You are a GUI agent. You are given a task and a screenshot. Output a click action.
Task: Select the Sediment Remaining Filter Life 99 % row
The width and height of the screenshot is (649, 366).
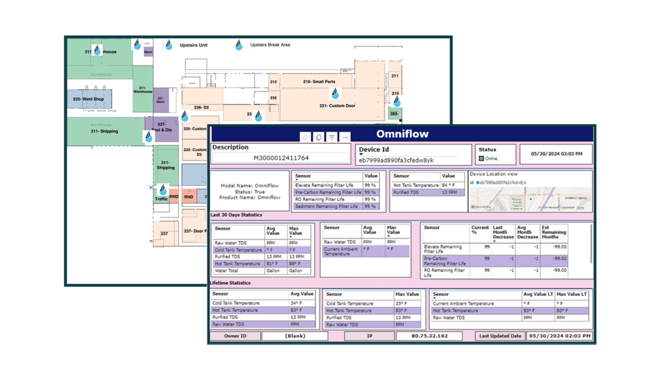pyautogui.click(x=336, y=206)
